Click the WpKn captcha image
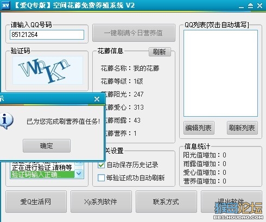The width and height of the screenshot is (266, 222). [48, 70]
